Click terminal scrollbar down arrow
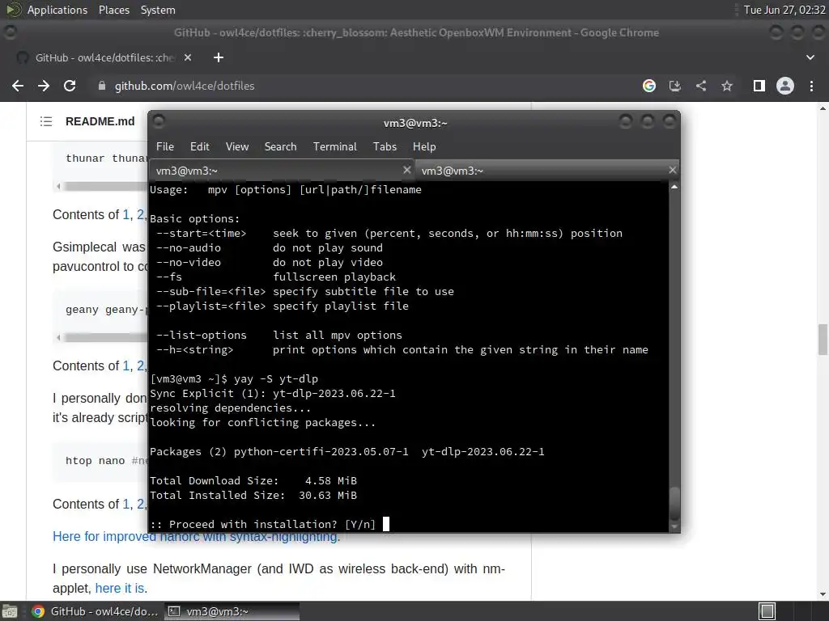Viewport: 829px width, 621px height. point(674,526)
